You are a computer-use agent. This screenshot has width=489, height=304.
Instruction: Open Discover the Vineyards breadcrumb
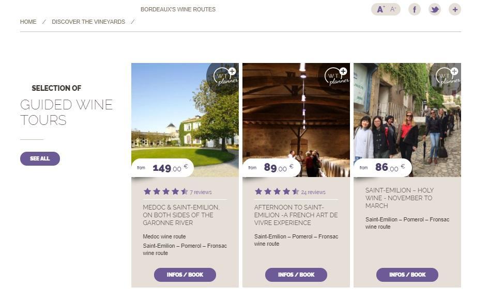tap(88, 22)
